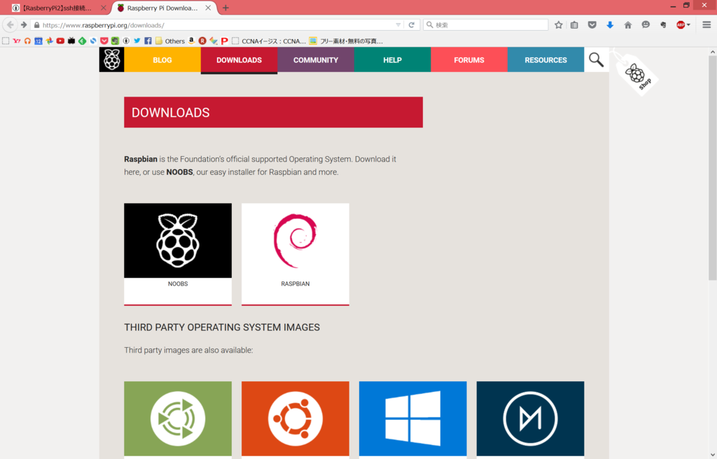
Task: Bookmark this page with the star icon
Action: (558, 24)
